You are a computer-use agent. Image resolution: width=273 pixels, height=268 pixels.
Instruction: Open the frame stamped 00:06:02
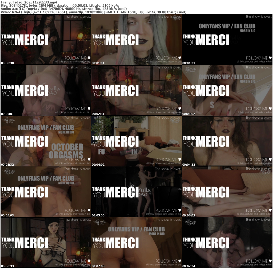(227, 192)
